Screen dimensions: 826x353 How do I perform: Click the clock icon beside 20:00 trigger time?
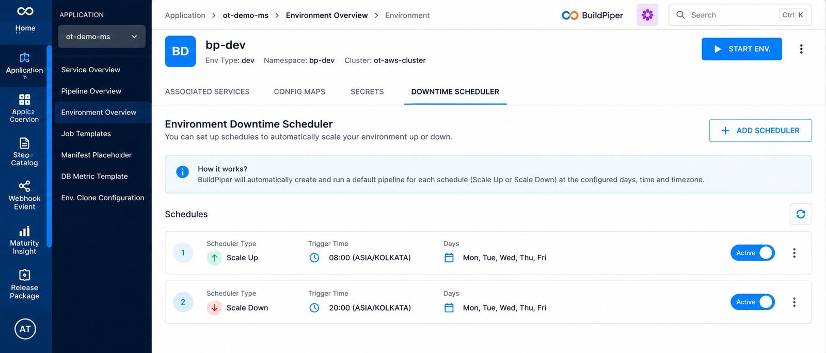314,308
